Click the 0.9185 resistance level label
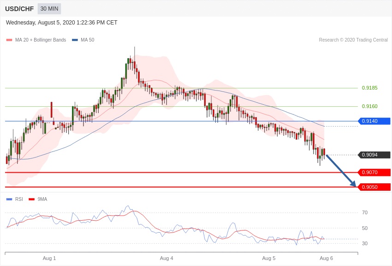Image resolution: width=392 pixels, height=266 pixels. [369, 88]
